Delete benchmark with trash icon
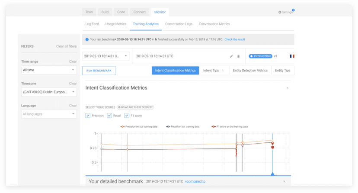 click(x=238, y=56)
